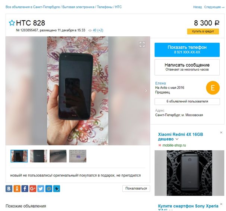Expand the Xiaomi Redmi 4X ad chevron
Viewport: 226px width, 211px height.
(177, 139)
